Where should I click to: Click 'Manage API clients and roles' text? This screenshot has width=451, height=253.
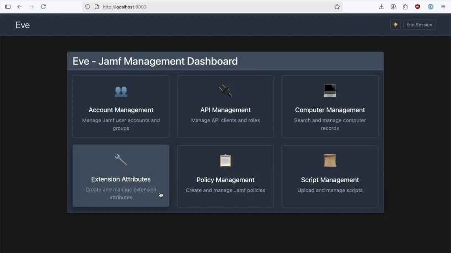(x=225, y=120)
